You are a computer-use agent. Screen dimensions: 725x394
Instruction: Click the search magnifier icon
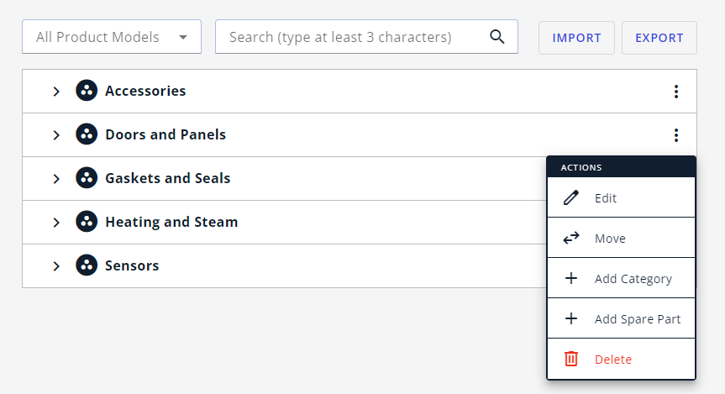(x=497, y=36)
